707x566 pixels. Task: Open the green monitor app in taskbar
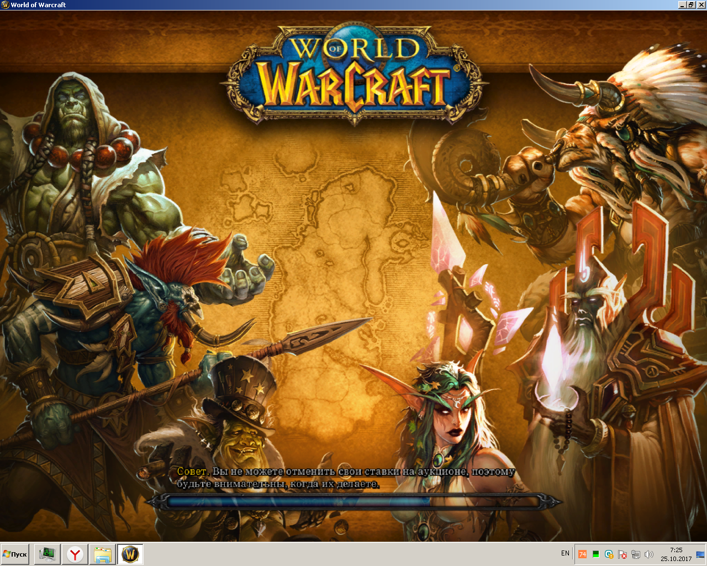click(x=47, y=554)
